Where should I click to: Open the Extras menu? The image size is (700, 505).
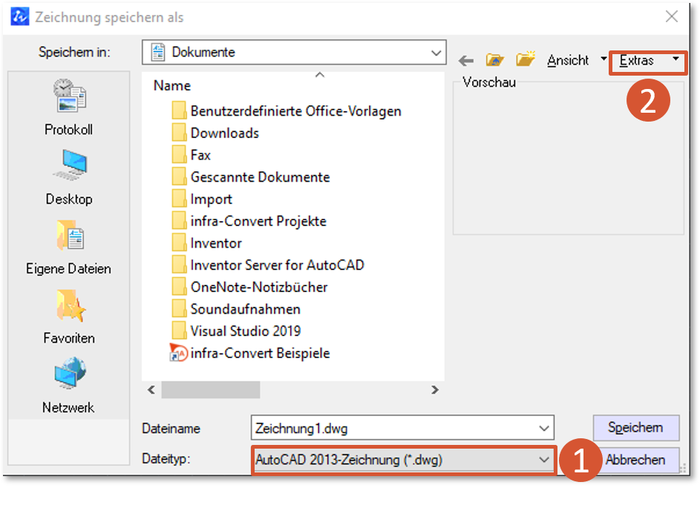pyautogui.click(x=649, y=60)
